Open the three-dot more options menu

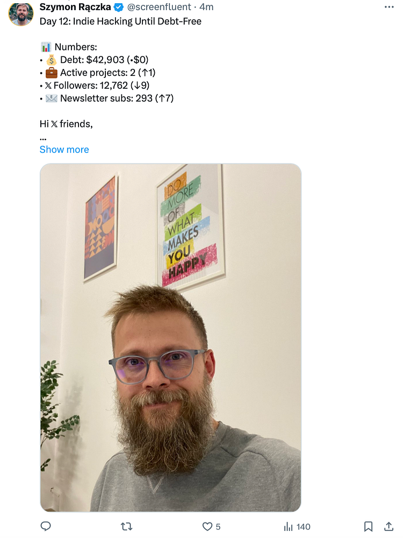point(389,7)
